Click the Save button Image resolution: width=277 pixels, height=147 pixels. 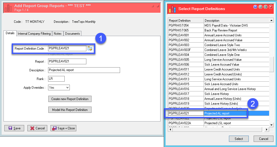pyautogui.click(x=14, y=128)
